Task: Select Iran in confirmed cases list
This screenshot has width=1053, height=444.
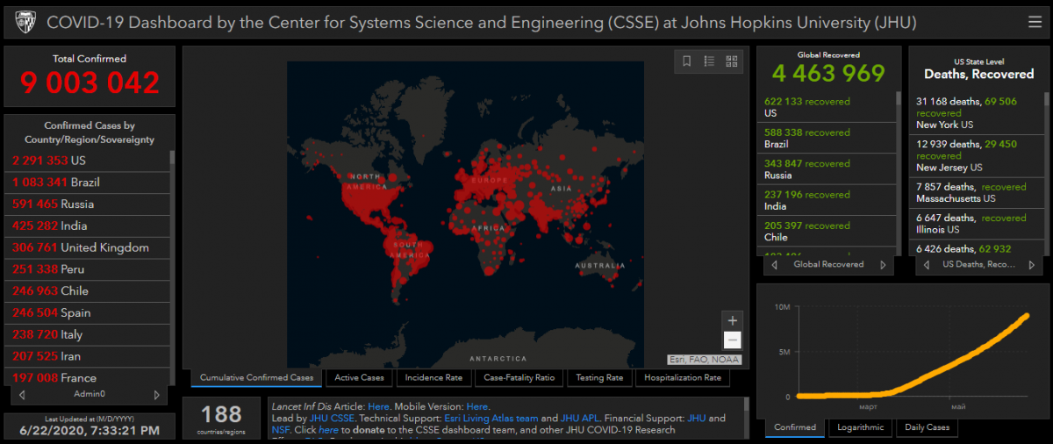Action: [x=88, y=356]
